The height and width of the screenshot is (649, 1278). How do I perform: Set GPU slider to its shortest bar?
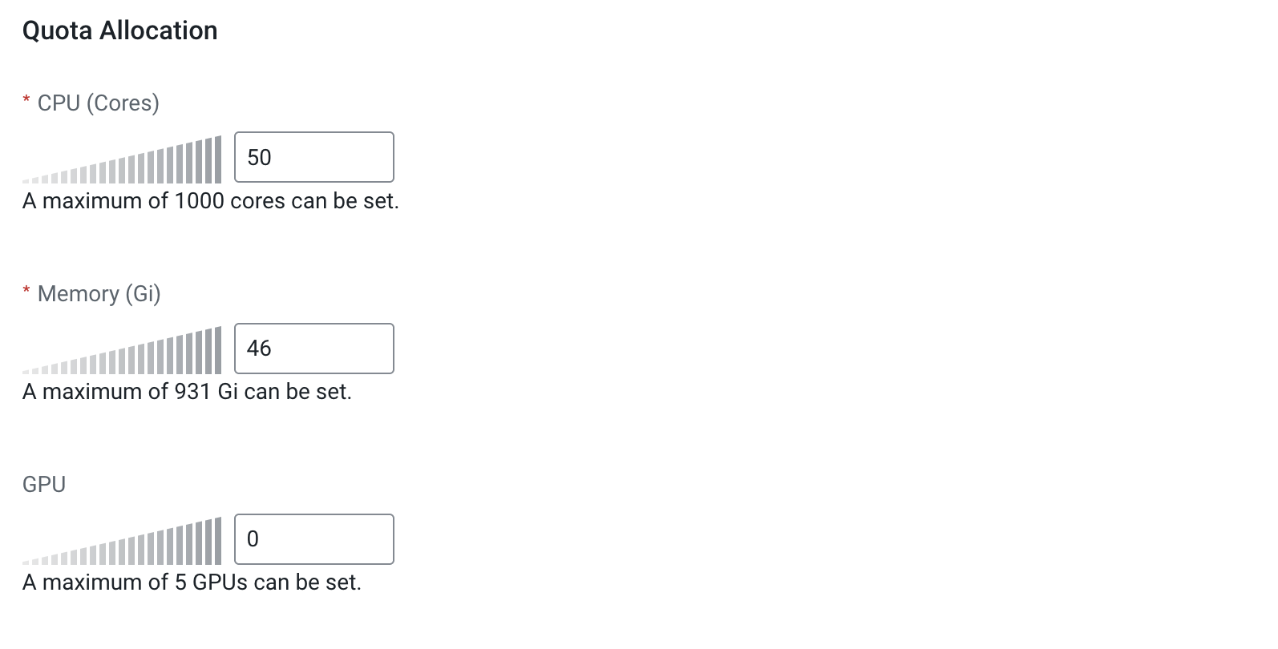[x=26, y=562]
